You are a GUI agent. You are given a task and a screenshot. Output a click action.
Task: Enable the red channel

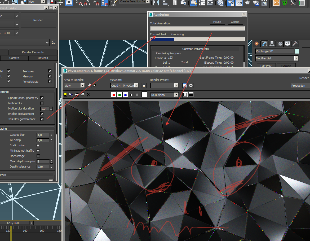point(114,95)
